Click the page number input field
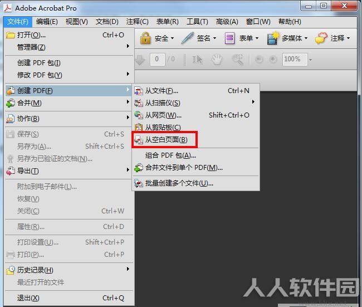Screen dimensions: 362x307 click(157, 60)
